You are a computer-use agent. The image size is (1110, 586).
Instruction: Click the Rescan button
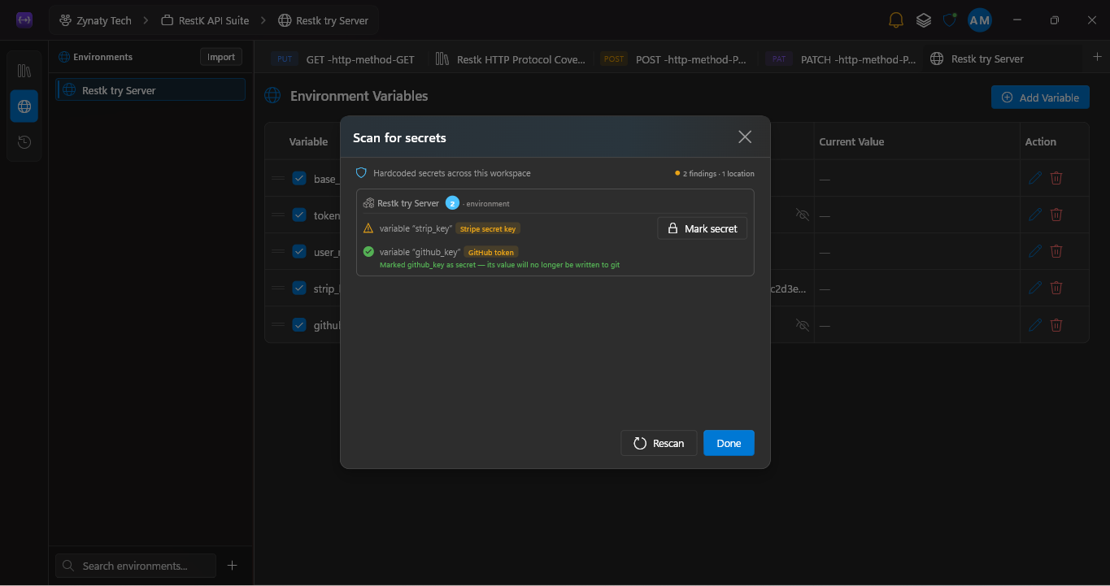coord(659,443)
